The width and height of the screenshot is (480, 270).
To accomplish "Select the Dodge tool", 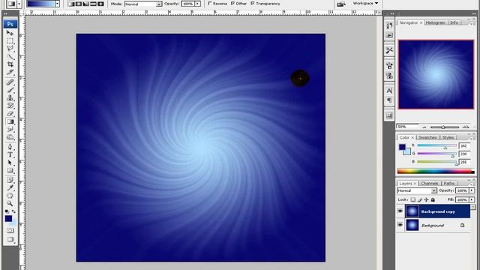I will pyautogui.click(x=10, y=137).
